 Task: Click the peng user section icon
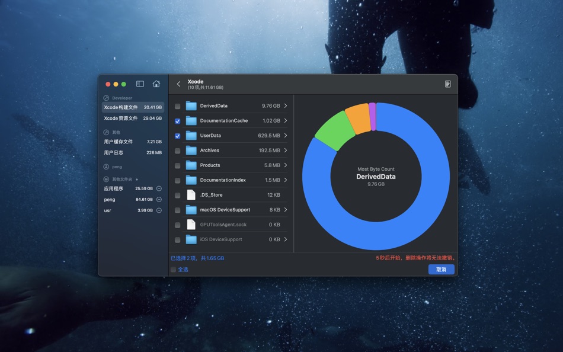click(x=106, y=167)
